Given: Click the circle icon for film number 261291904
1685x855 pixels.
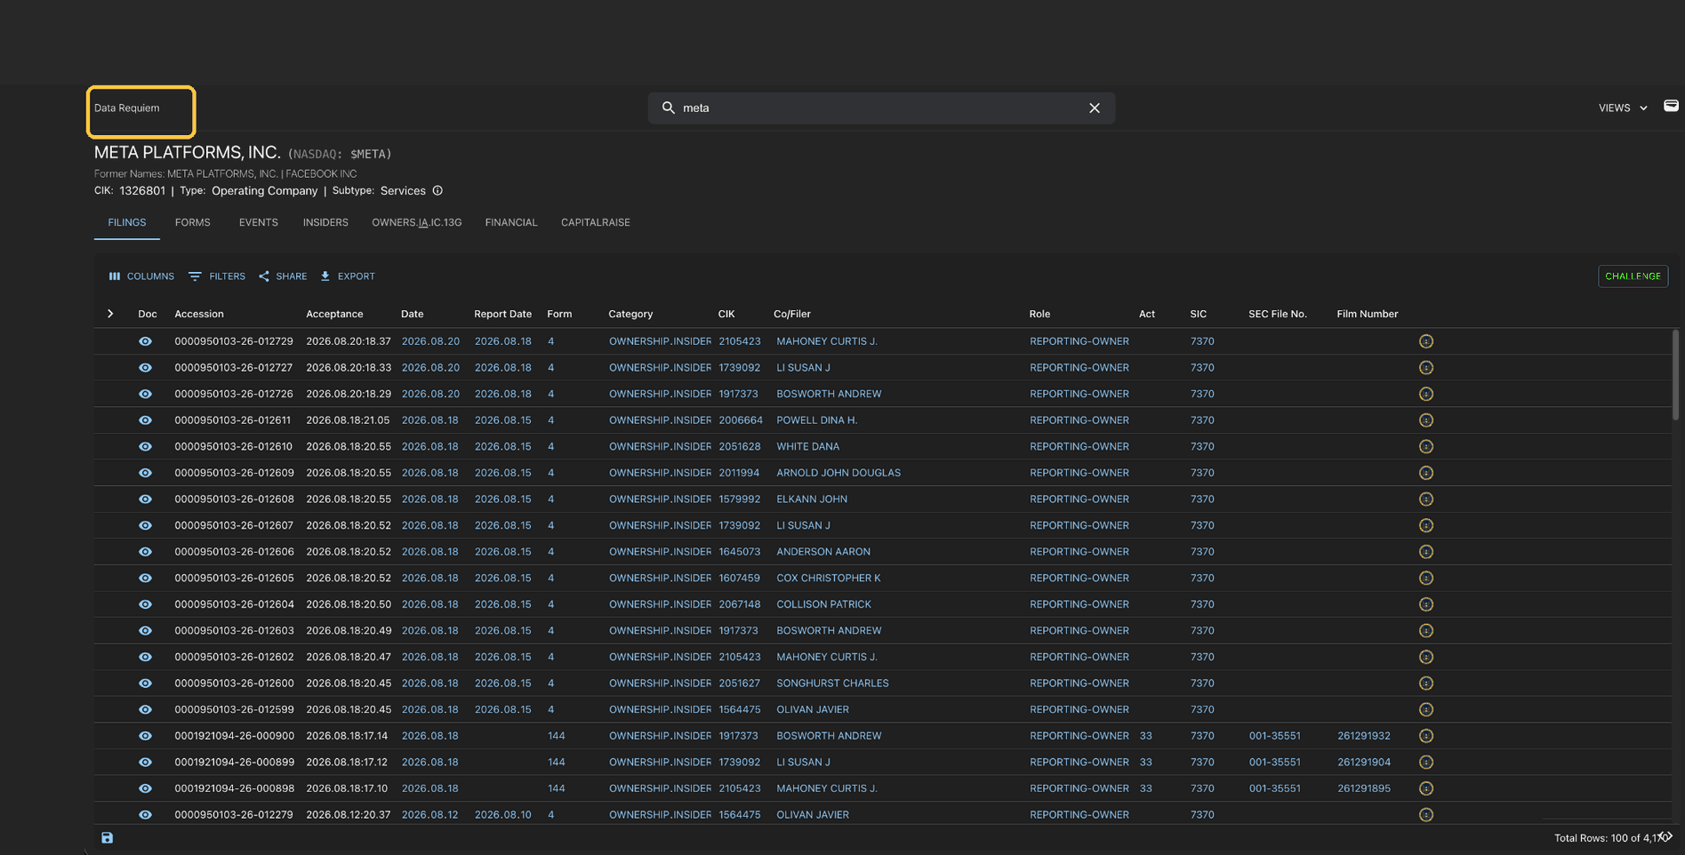Looking at the screenshot, I should click(1426, 763).
